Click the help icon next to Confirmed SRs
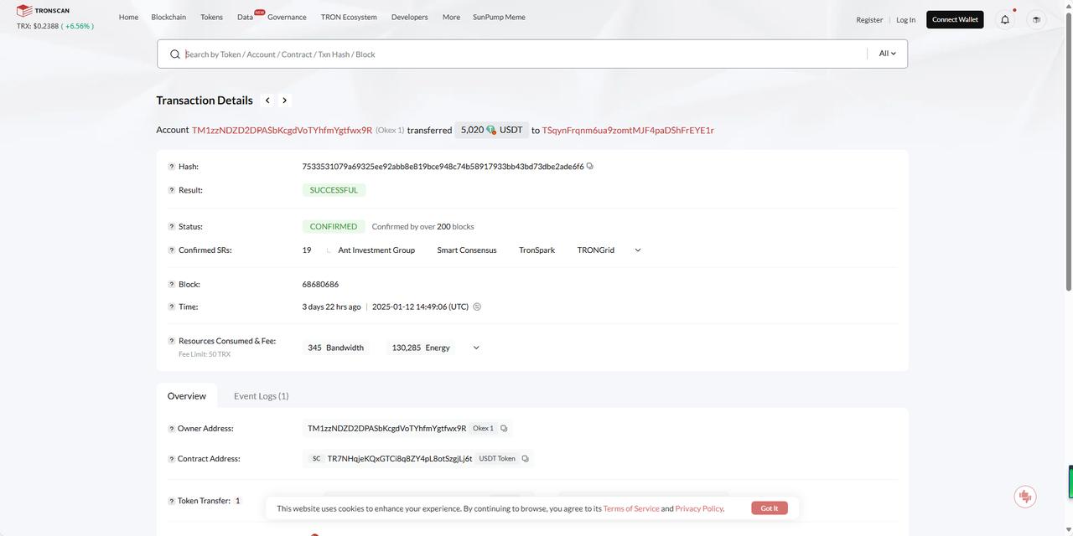Viewport: 1073px width, 536px height. coord(172,250)
